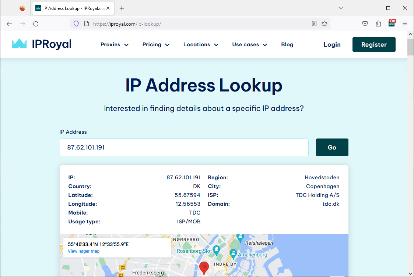The height and width of the screenshot is (277, 414).
Task: Go forward to the next page
Action: point(22,24)
